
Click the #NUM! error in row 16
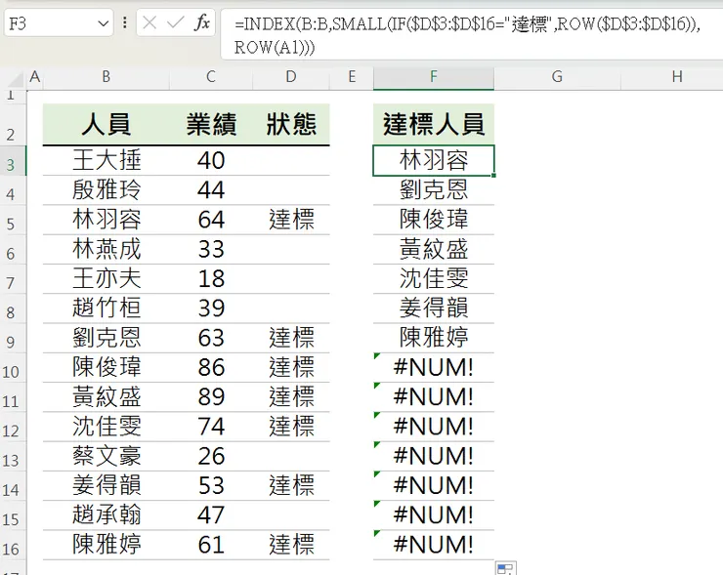[434, 544]
